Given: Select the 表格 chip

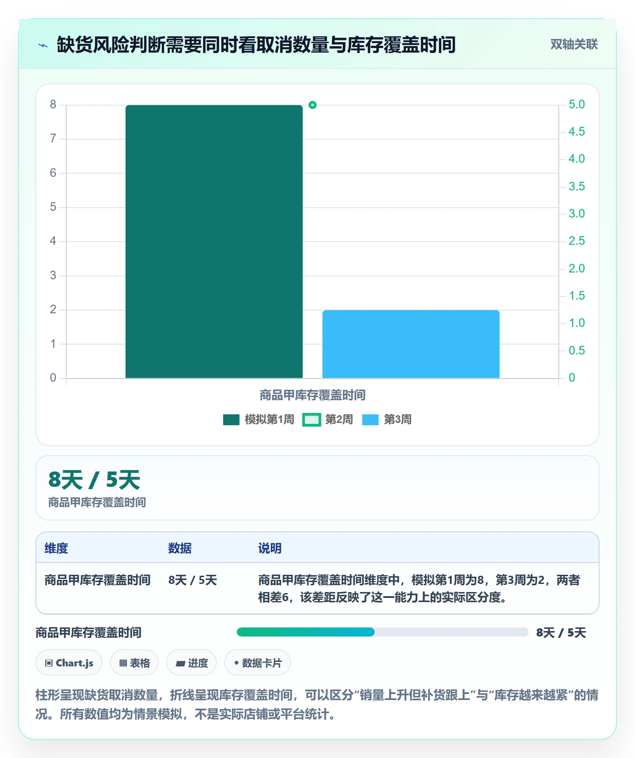Looking at the screenshot, I should [134, 663].
